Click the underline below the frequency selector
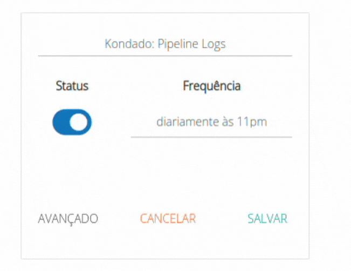Viewport: 351px width, 271px height. point(211,137)
